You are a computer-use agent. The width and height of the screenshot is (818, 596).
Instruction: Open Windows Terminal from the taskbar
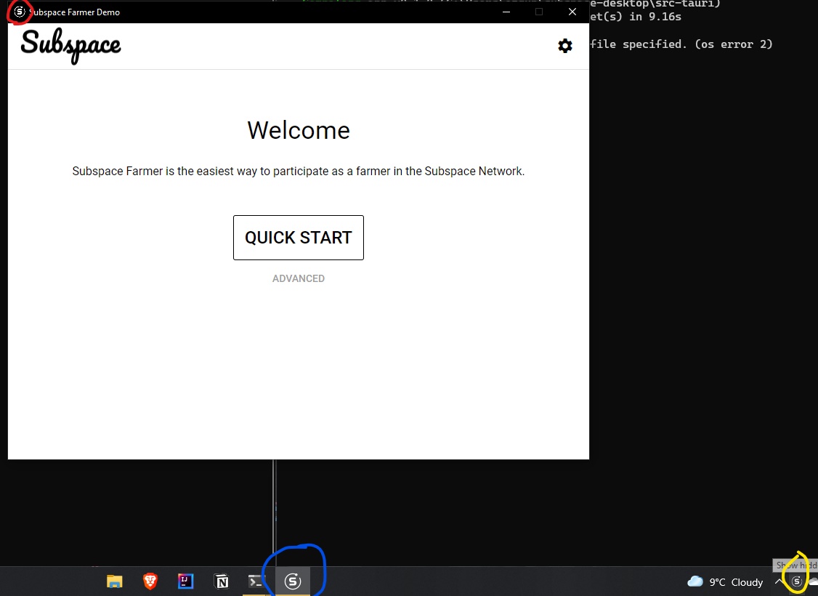(256, 581)
